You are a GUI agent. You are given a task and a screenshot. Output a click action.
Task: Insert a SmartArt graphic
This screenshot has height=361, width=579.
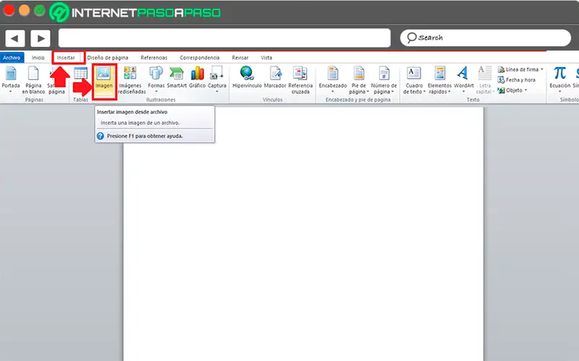[177, 77]
